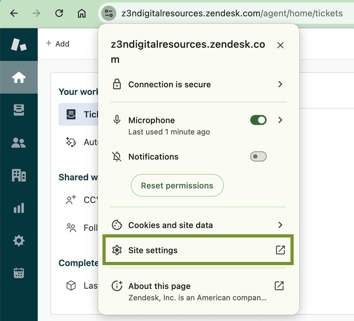
Task: Click the lock icon in popup
Action: 117,84
